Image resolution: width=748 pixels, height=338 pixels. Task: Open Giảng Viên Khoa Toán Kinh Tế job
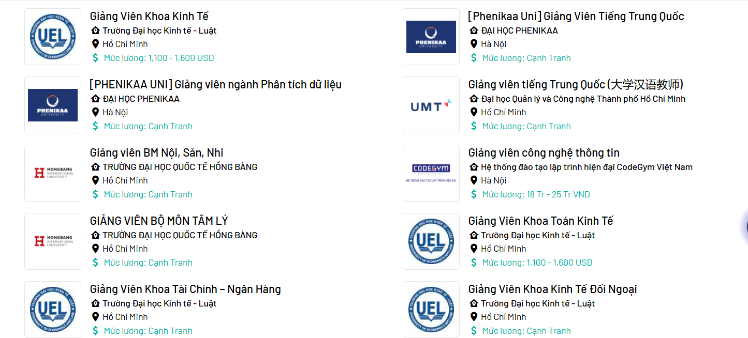click(540, 221)
